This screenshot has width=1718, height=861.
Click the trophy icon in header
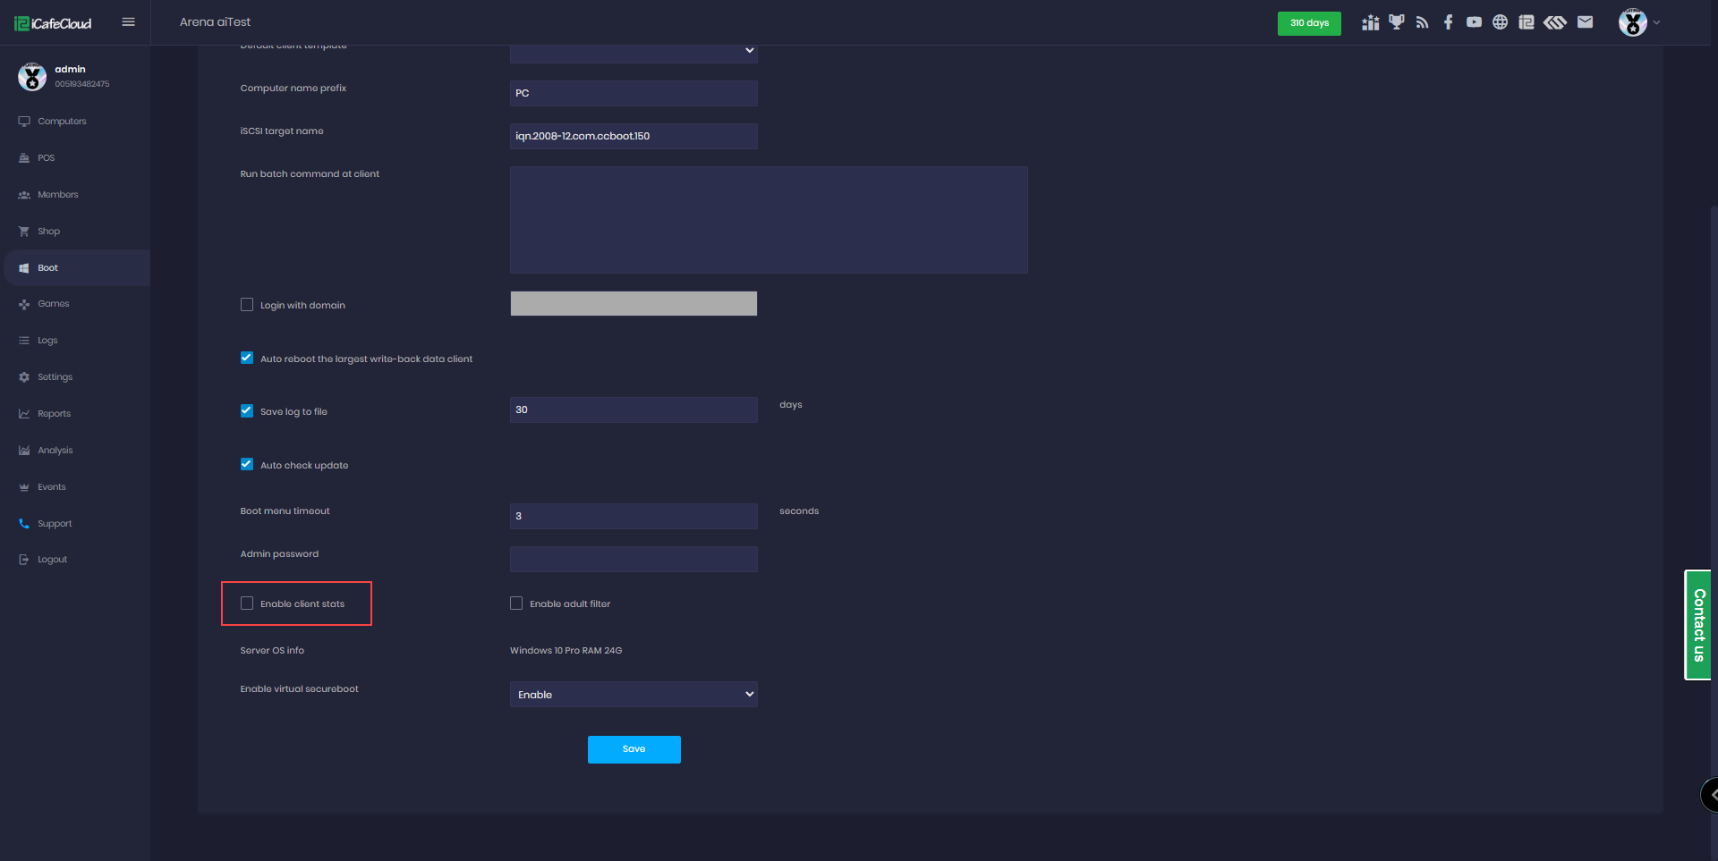(1396, 22)
